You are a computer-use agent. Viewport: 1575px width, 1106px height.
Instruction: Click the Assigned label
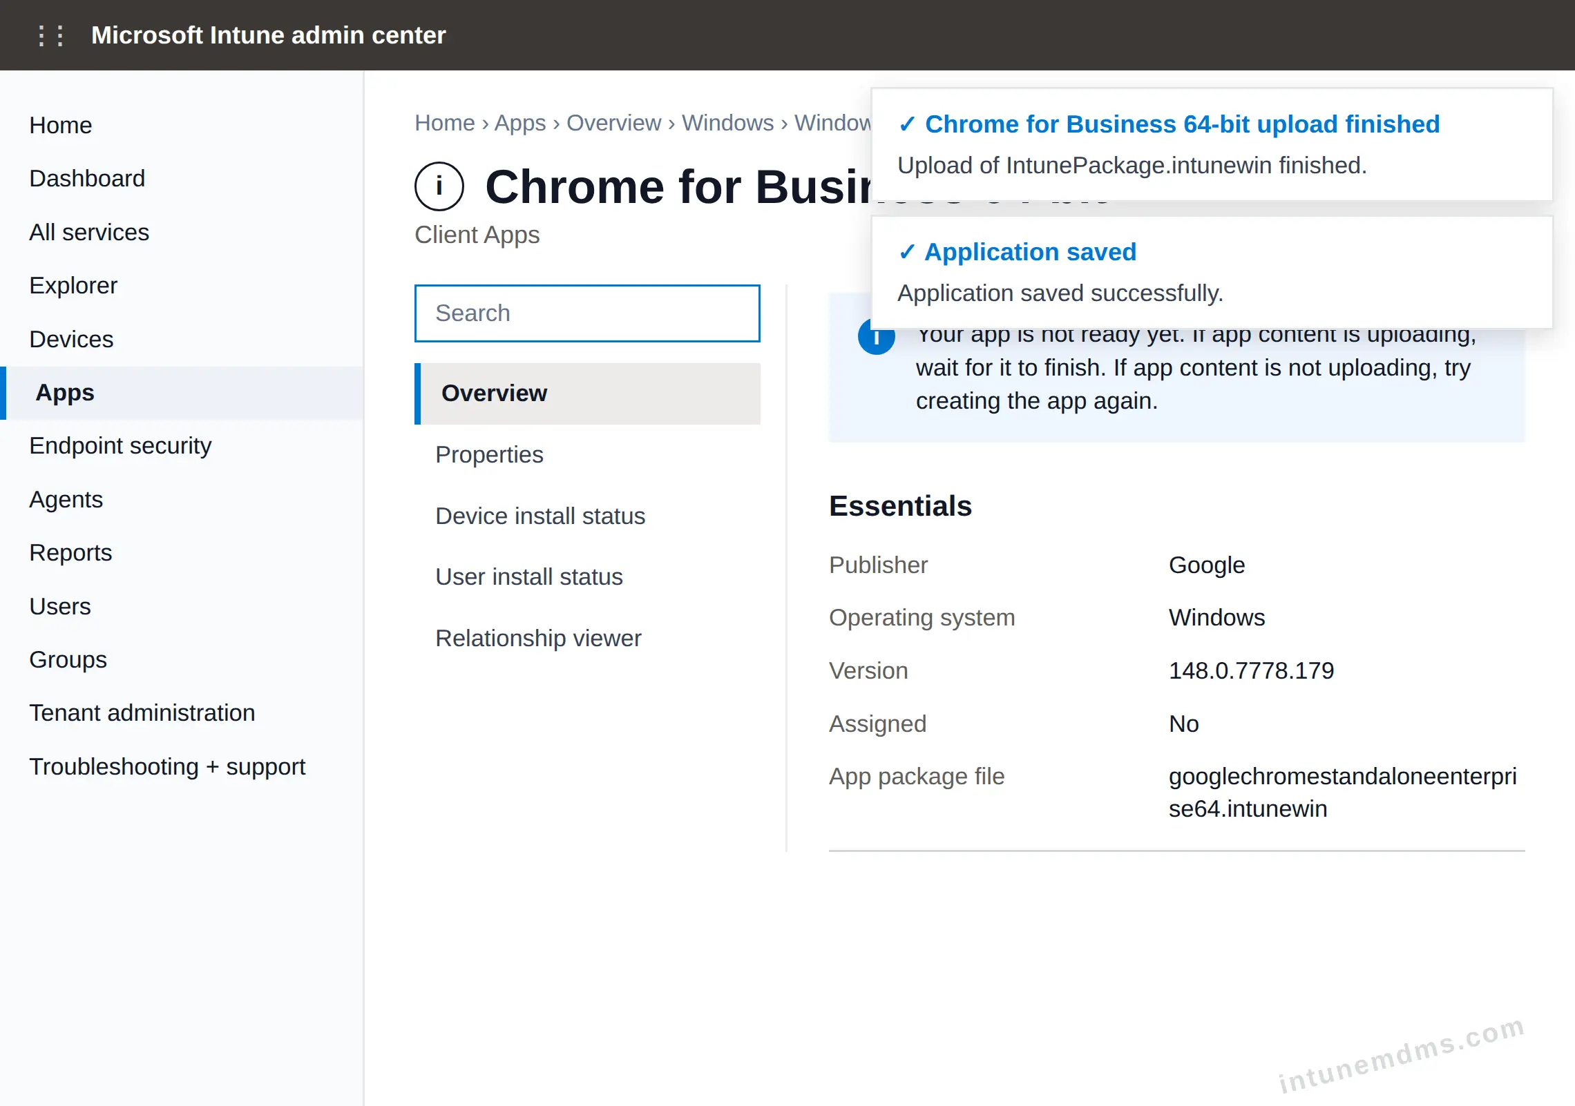coord(878,724)
